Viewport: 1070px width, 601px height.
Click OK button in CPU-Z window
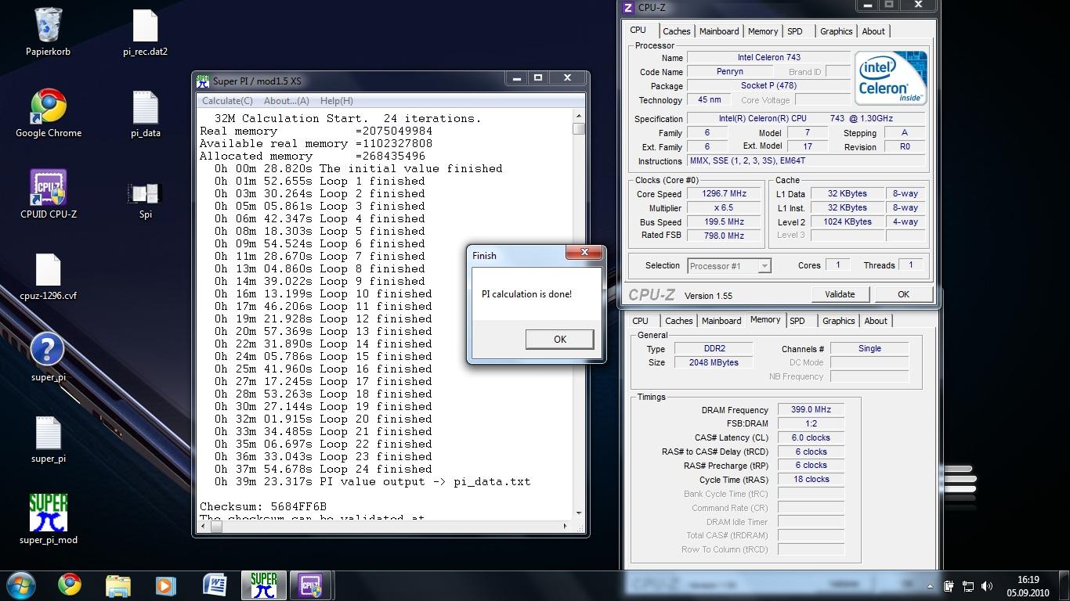[903, 294]
